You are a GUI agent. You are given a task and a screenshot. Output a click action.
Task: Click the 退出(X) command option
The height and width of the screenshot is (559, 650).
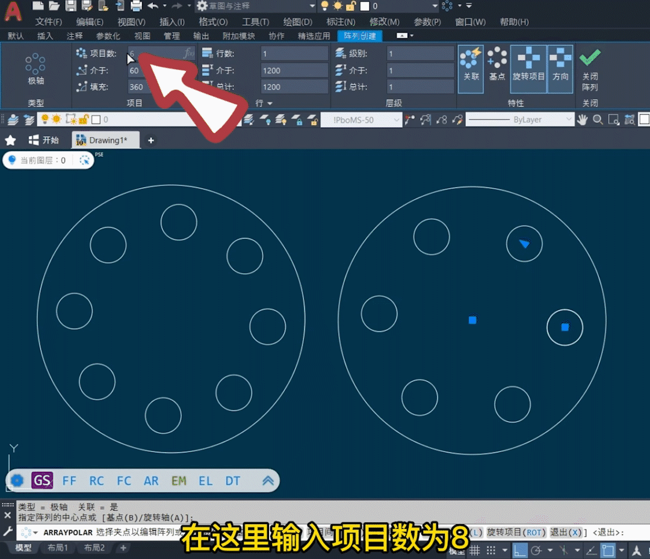click(566, 532)
